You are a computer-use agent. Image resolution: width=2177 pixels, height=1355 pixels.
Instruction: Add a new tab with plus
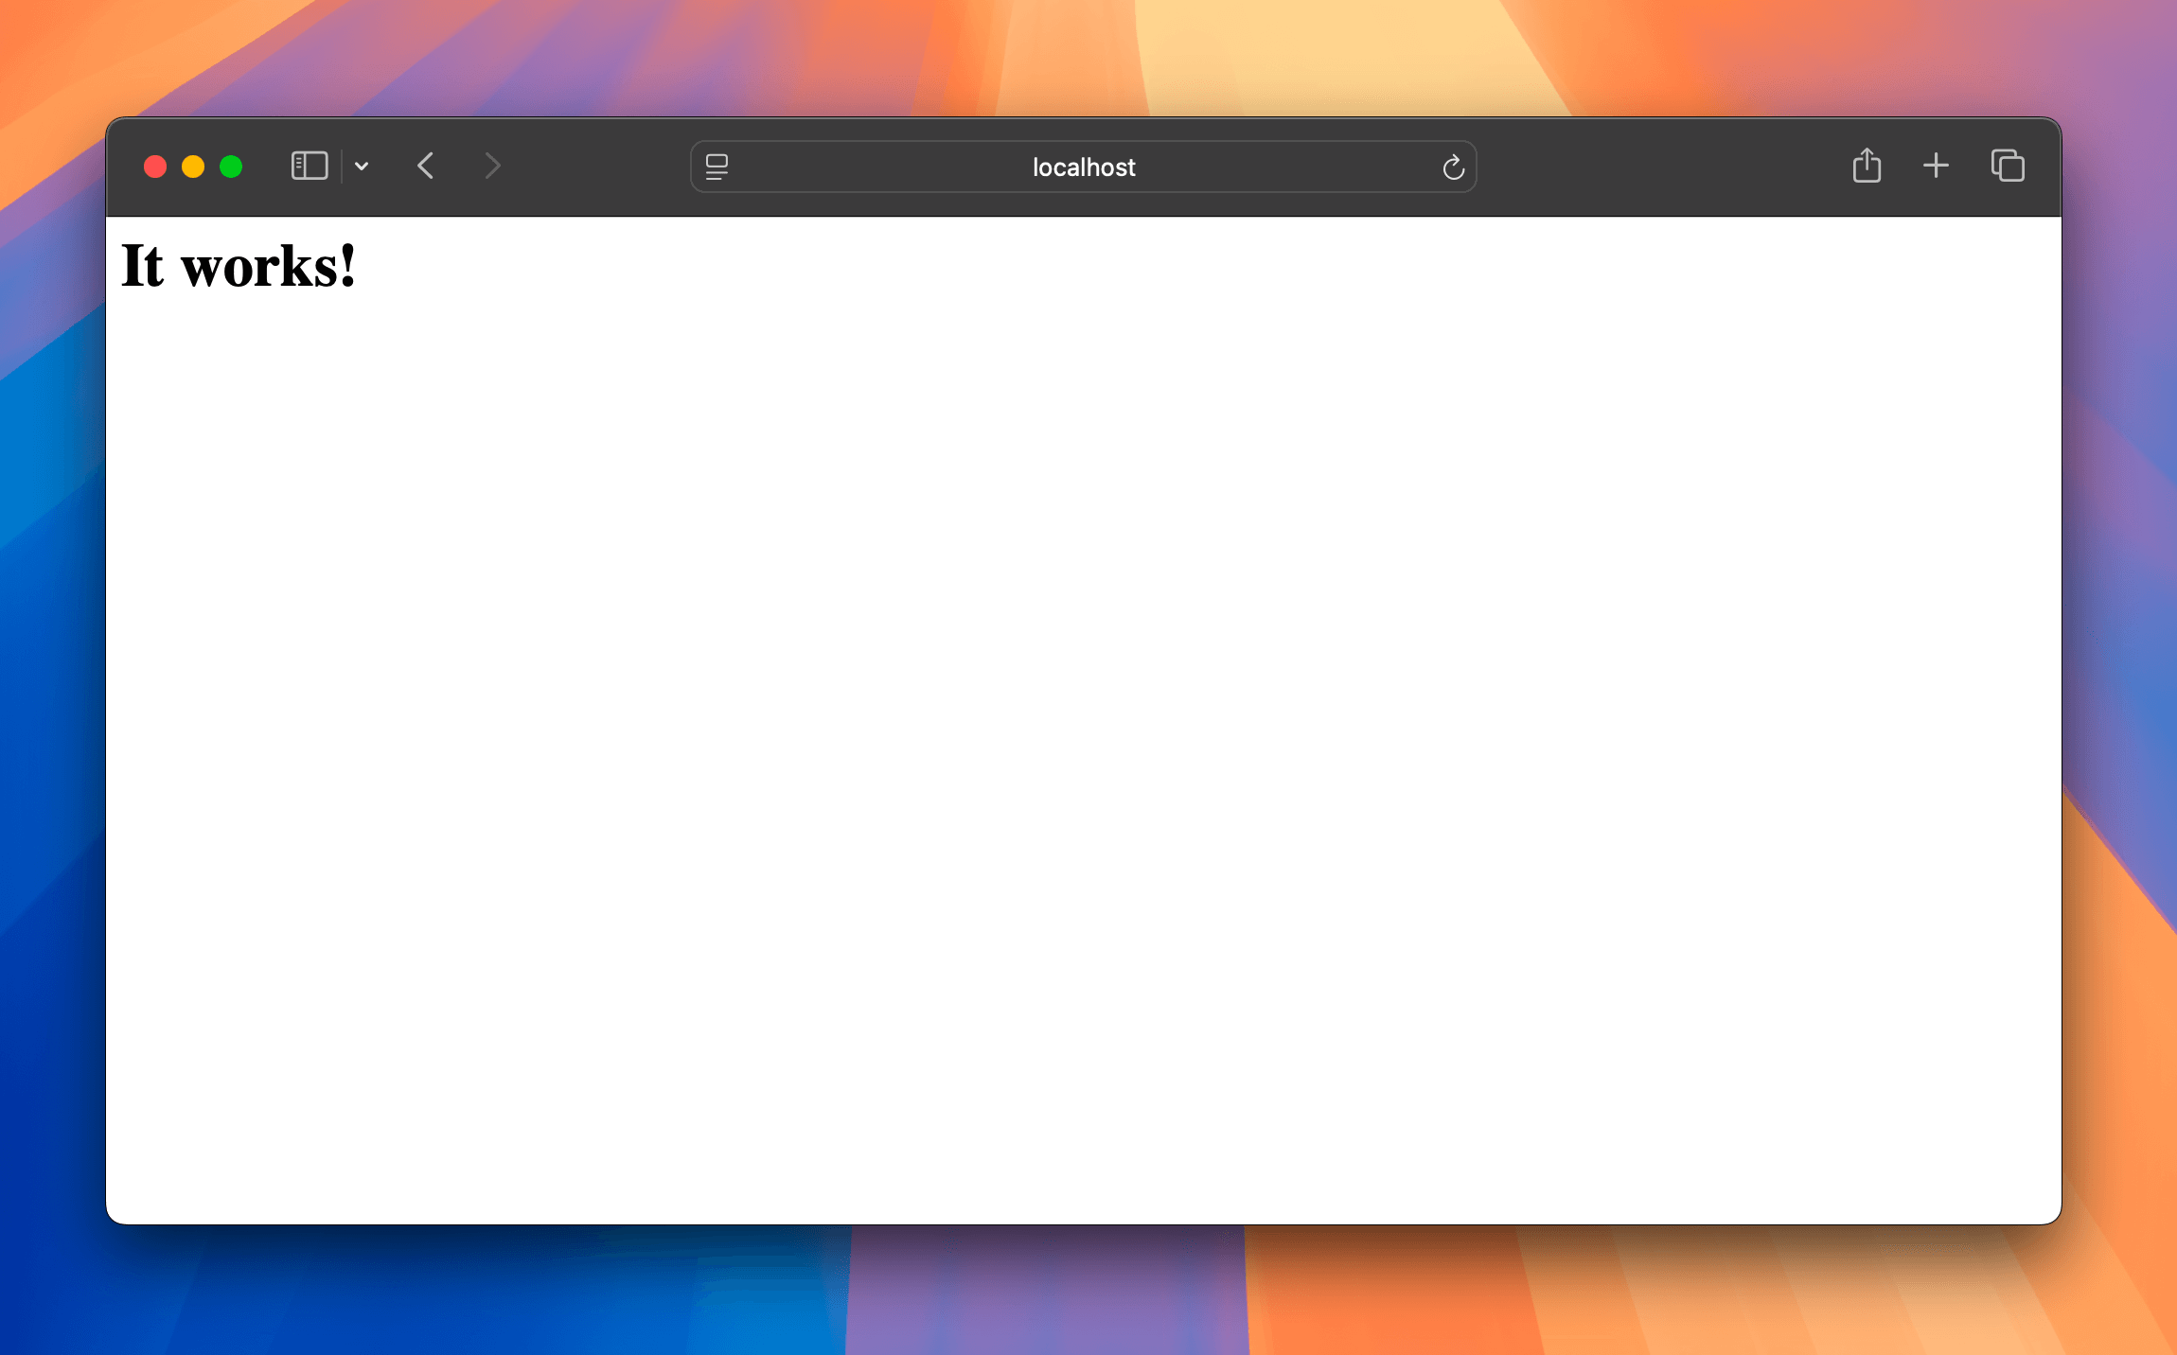click(x=1936, y=167)
